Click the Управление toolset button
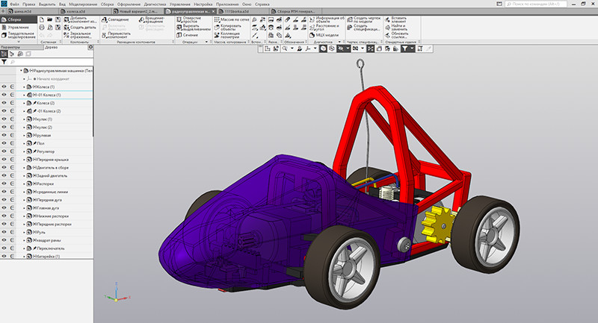The image size is (598, 323). [x=17, y=27]
